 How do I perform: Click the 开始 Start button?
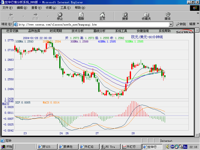click(x=7, y=147)
